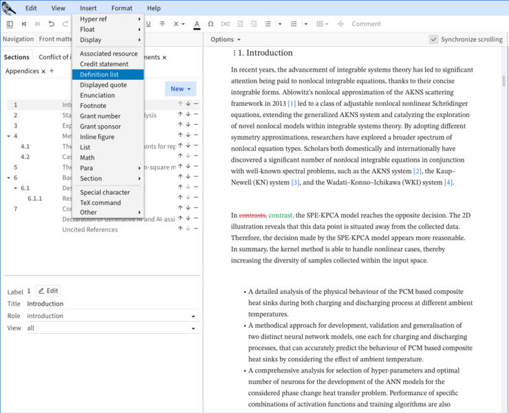This screenshot has width=509, height=413.
Task: Open the View dropdown field
Action: click(111, 328)
